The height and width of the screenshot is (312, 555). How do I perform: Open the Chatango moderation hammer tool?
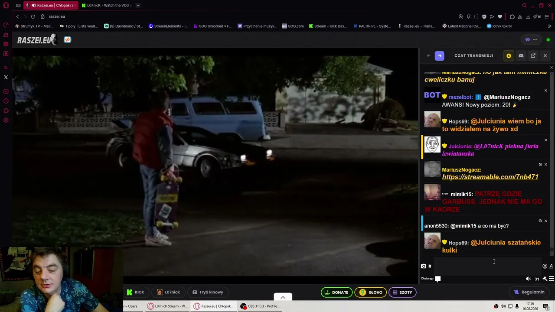tap(545, 279)
